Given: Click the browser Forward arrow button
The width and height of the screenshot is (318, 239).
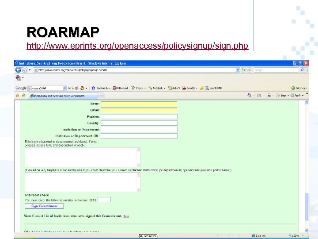Looking at the screenshot, I should tap(25, 70).
